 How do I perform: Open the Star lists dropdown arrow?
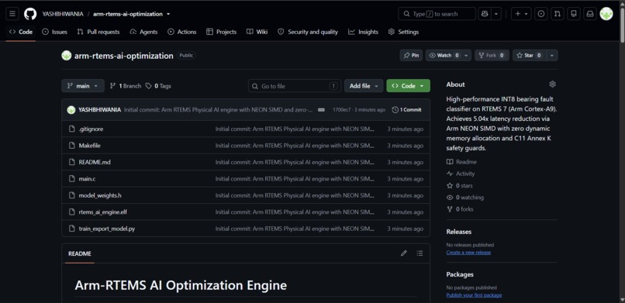pos(551,56)
